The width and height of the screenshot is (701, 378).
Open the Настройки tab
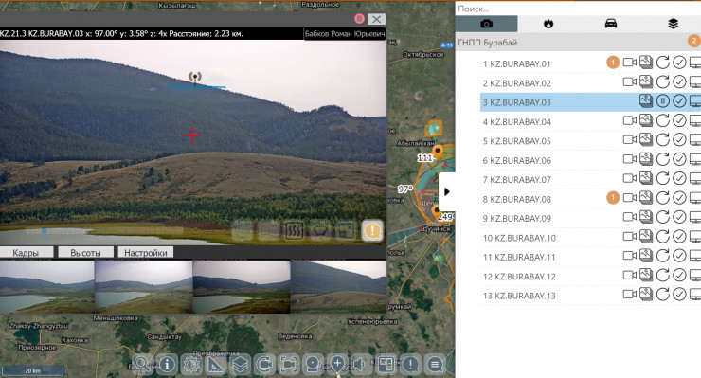[146, 253]
